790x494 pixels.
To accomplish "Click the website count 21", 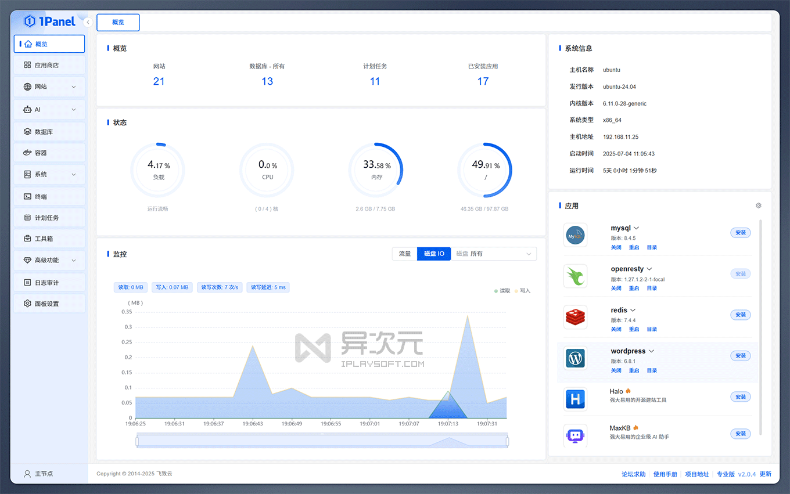I will pyautogui.click(x=159, y=81).
